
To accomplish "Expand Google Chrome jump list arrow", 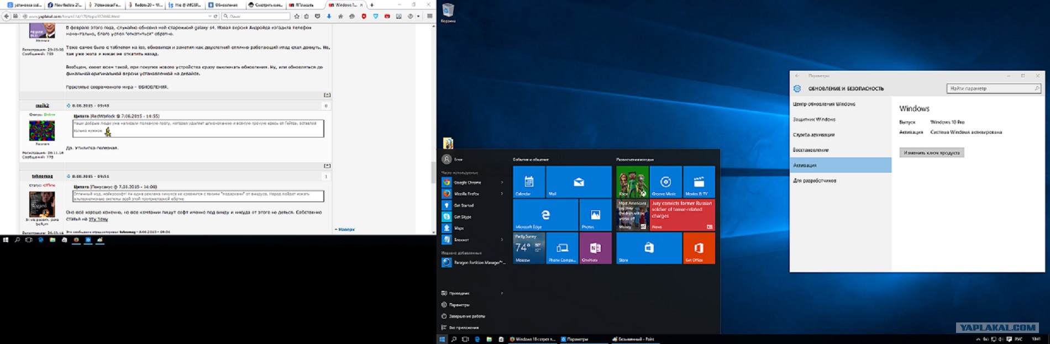I will [x=502, y=182].
